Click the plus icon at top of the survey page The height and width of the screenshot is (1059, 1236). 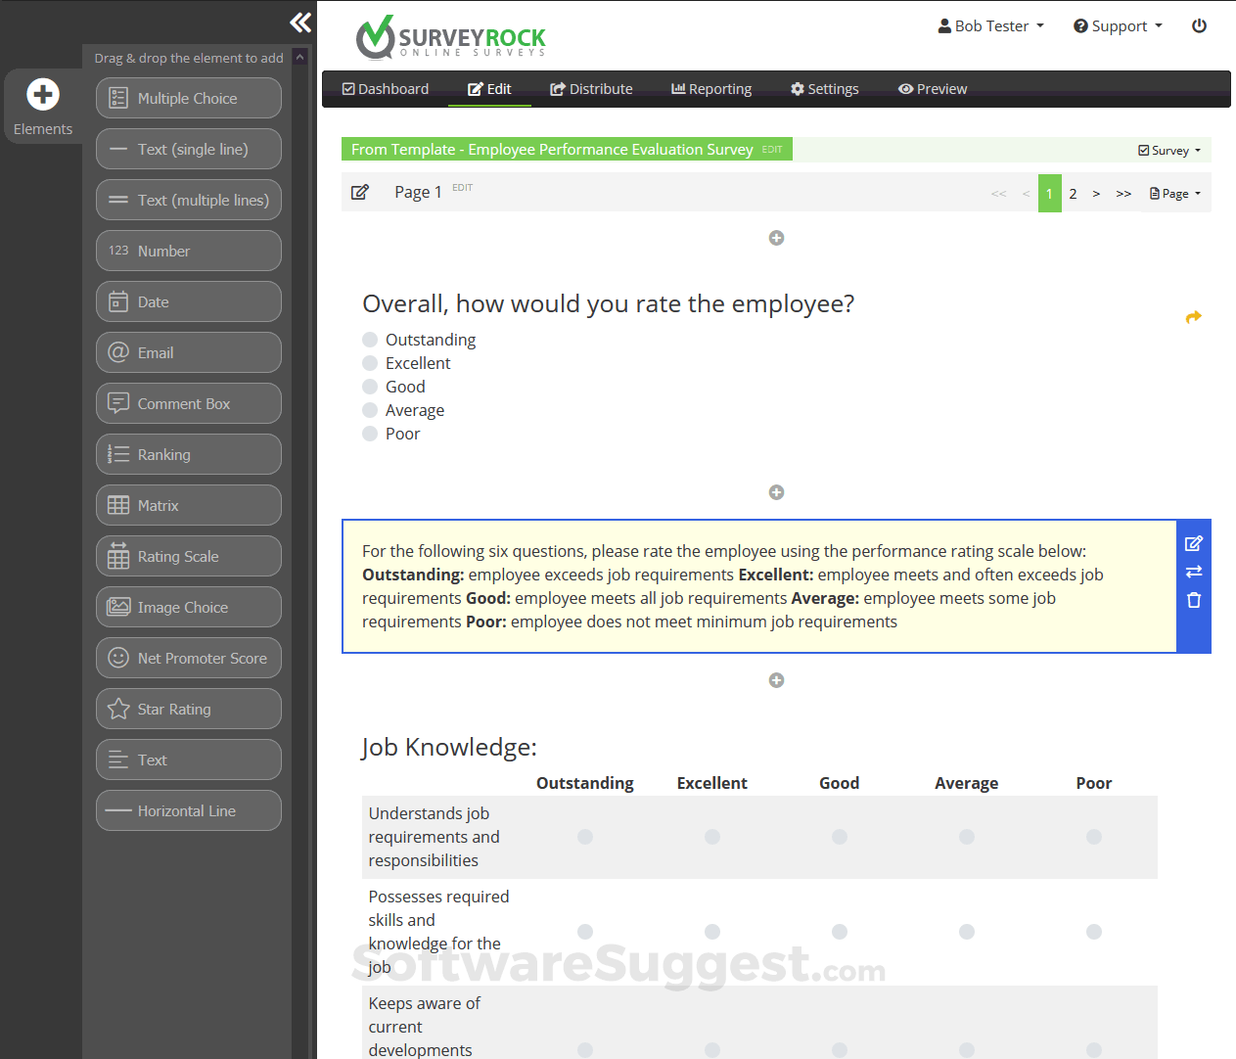pyautogui.click(x=776, y=237)
